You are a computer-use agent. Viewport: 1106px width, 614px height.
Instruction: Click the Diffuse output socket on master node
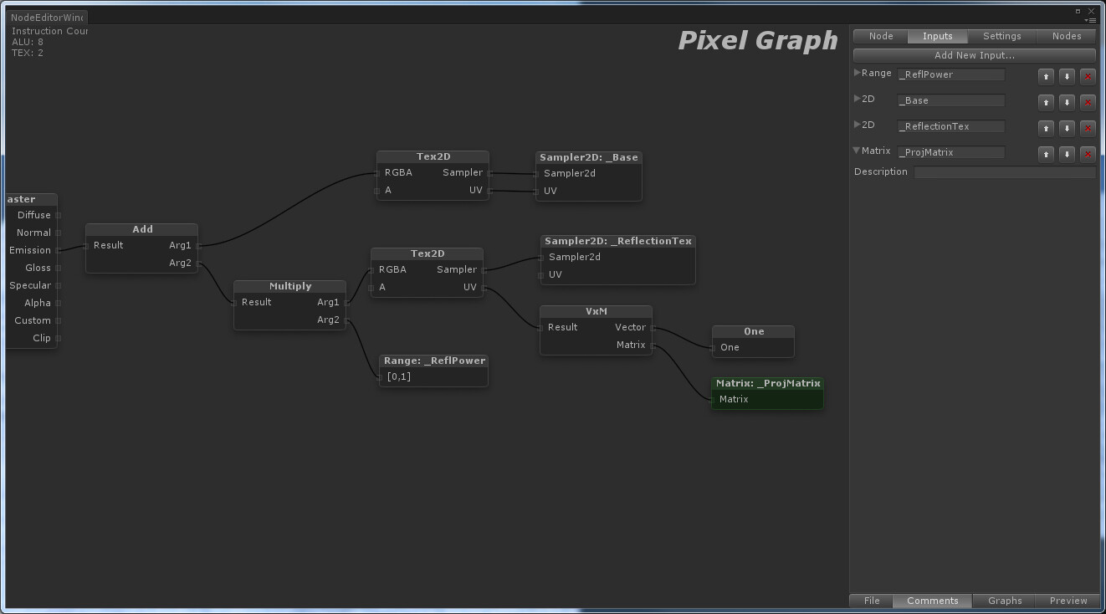pos(60,215)
